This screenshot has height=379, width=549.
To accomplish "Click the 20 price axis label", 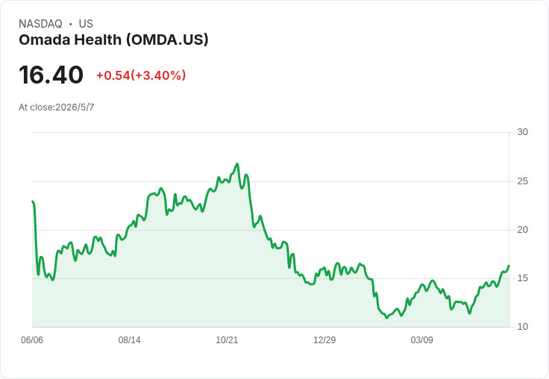I will coord(522,230).
